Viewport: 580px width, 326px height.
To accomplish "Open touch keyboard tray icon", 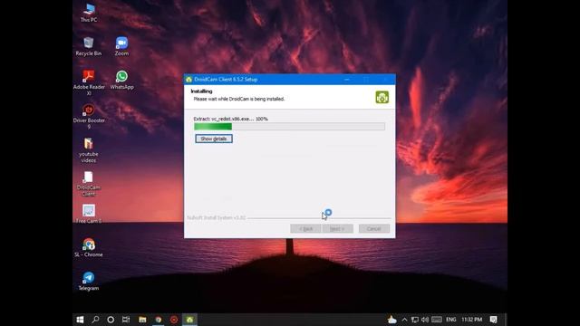I will click(x=437, y=320).
